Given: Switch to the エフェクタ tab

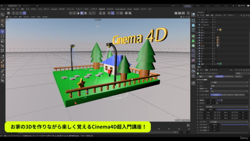Looking at the screenshot, I should click(238, 77).
